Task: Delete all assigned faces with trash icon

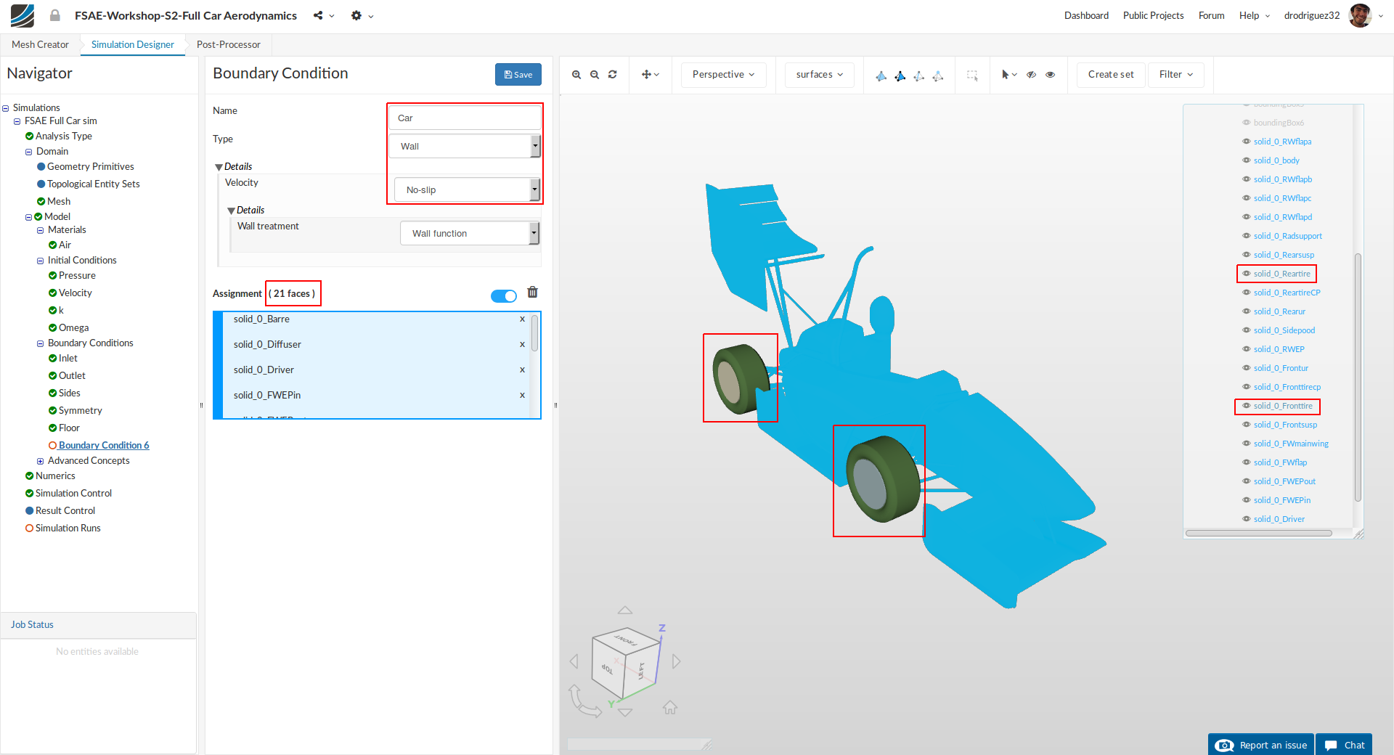Action: tap(532, 292)
